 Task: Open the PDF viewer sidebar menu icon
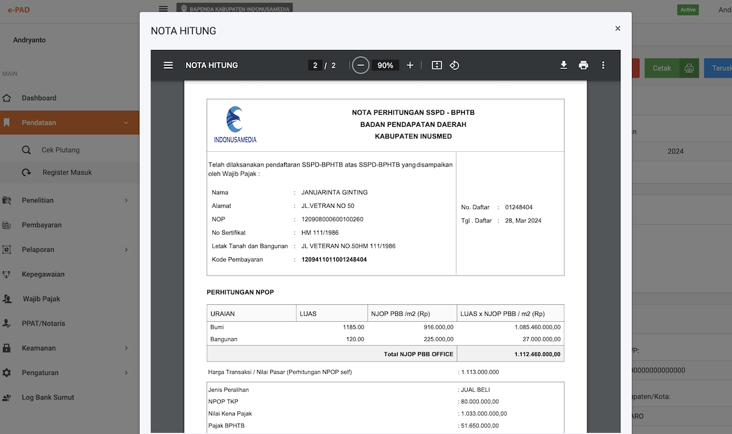click(x=168, y=65)
